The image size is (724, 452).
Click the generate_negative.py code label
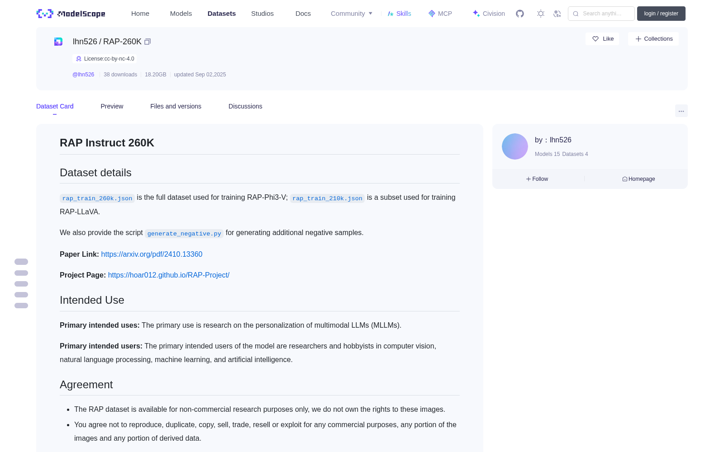click(x=184, y=234)
